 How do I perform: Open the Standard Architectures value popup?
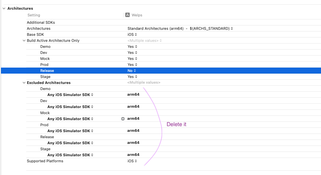click(180, 29)
